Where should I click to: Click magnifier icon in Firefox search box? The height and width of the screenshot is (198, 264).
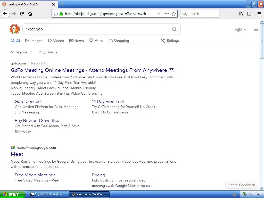coord(185,14)
